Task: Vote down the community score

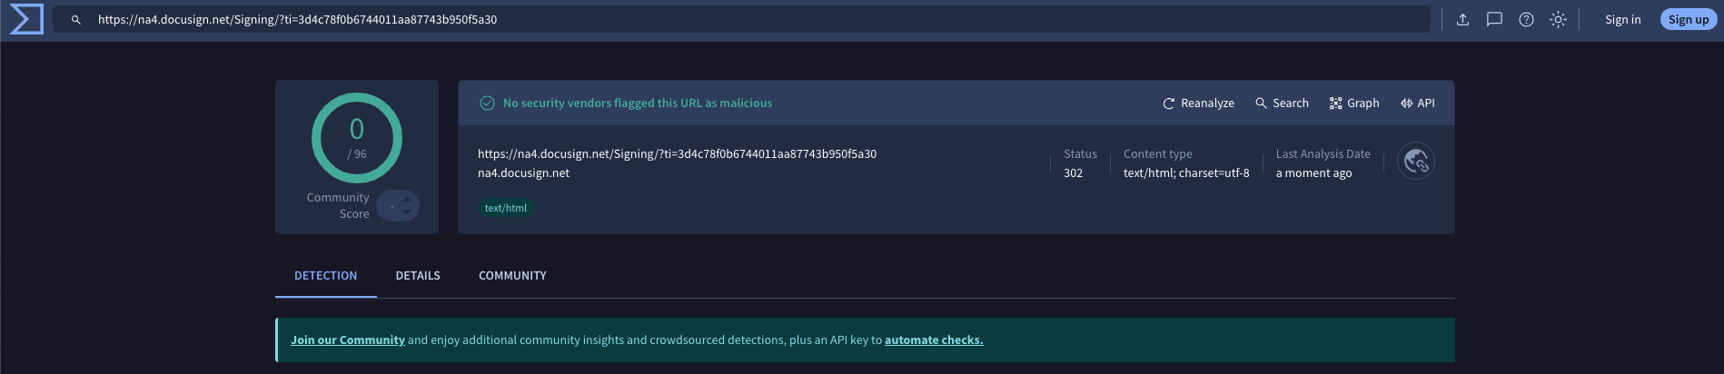Action: click(x=407, y=212)
